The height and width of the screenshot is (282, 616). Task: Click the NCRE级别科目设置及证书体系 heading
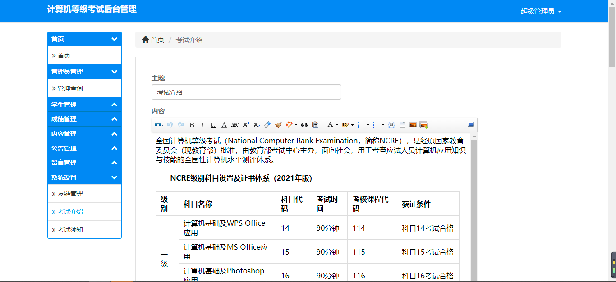pos(241,178)
